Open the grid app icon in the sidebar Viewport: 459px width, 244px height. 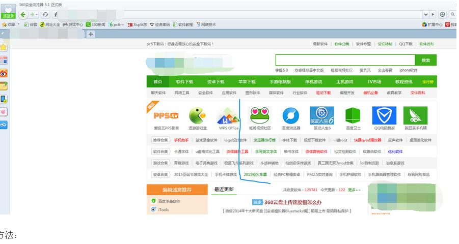click(x=4, y=60)
